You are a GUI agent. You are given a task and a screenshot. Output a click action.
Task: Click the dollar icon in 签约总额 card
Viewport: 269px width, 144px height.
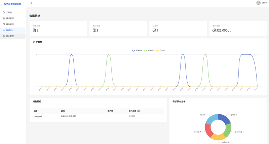pyautogui.click(x=214, y=30)
